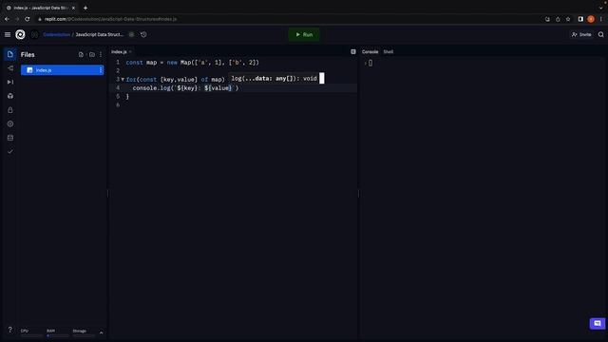Open the Chrome three-dot menu
The image size is (608, 342).
pos(601,19)
